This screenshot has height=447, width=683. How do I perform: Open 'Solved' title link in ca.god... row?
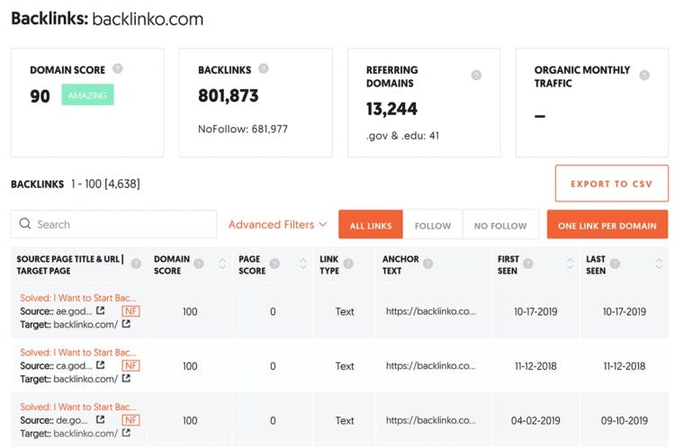click(x=78, y=353)
